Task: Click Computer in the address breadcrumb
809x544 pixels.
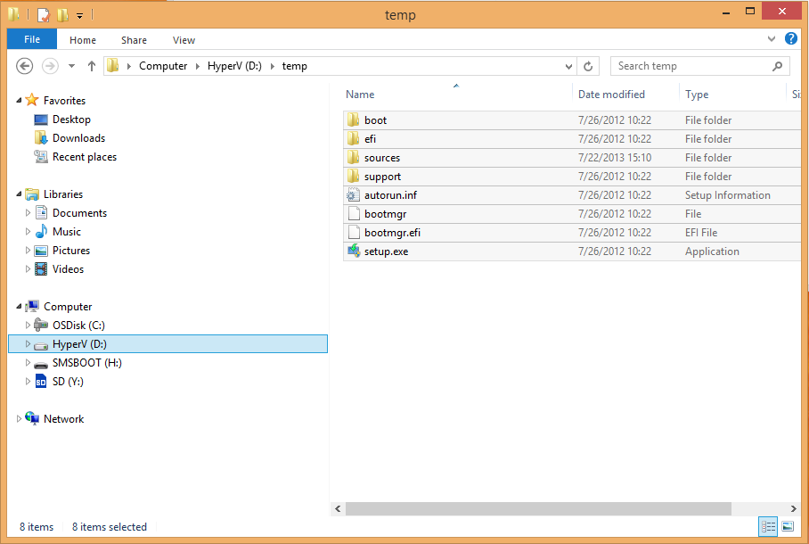Action: coord(163,66)
